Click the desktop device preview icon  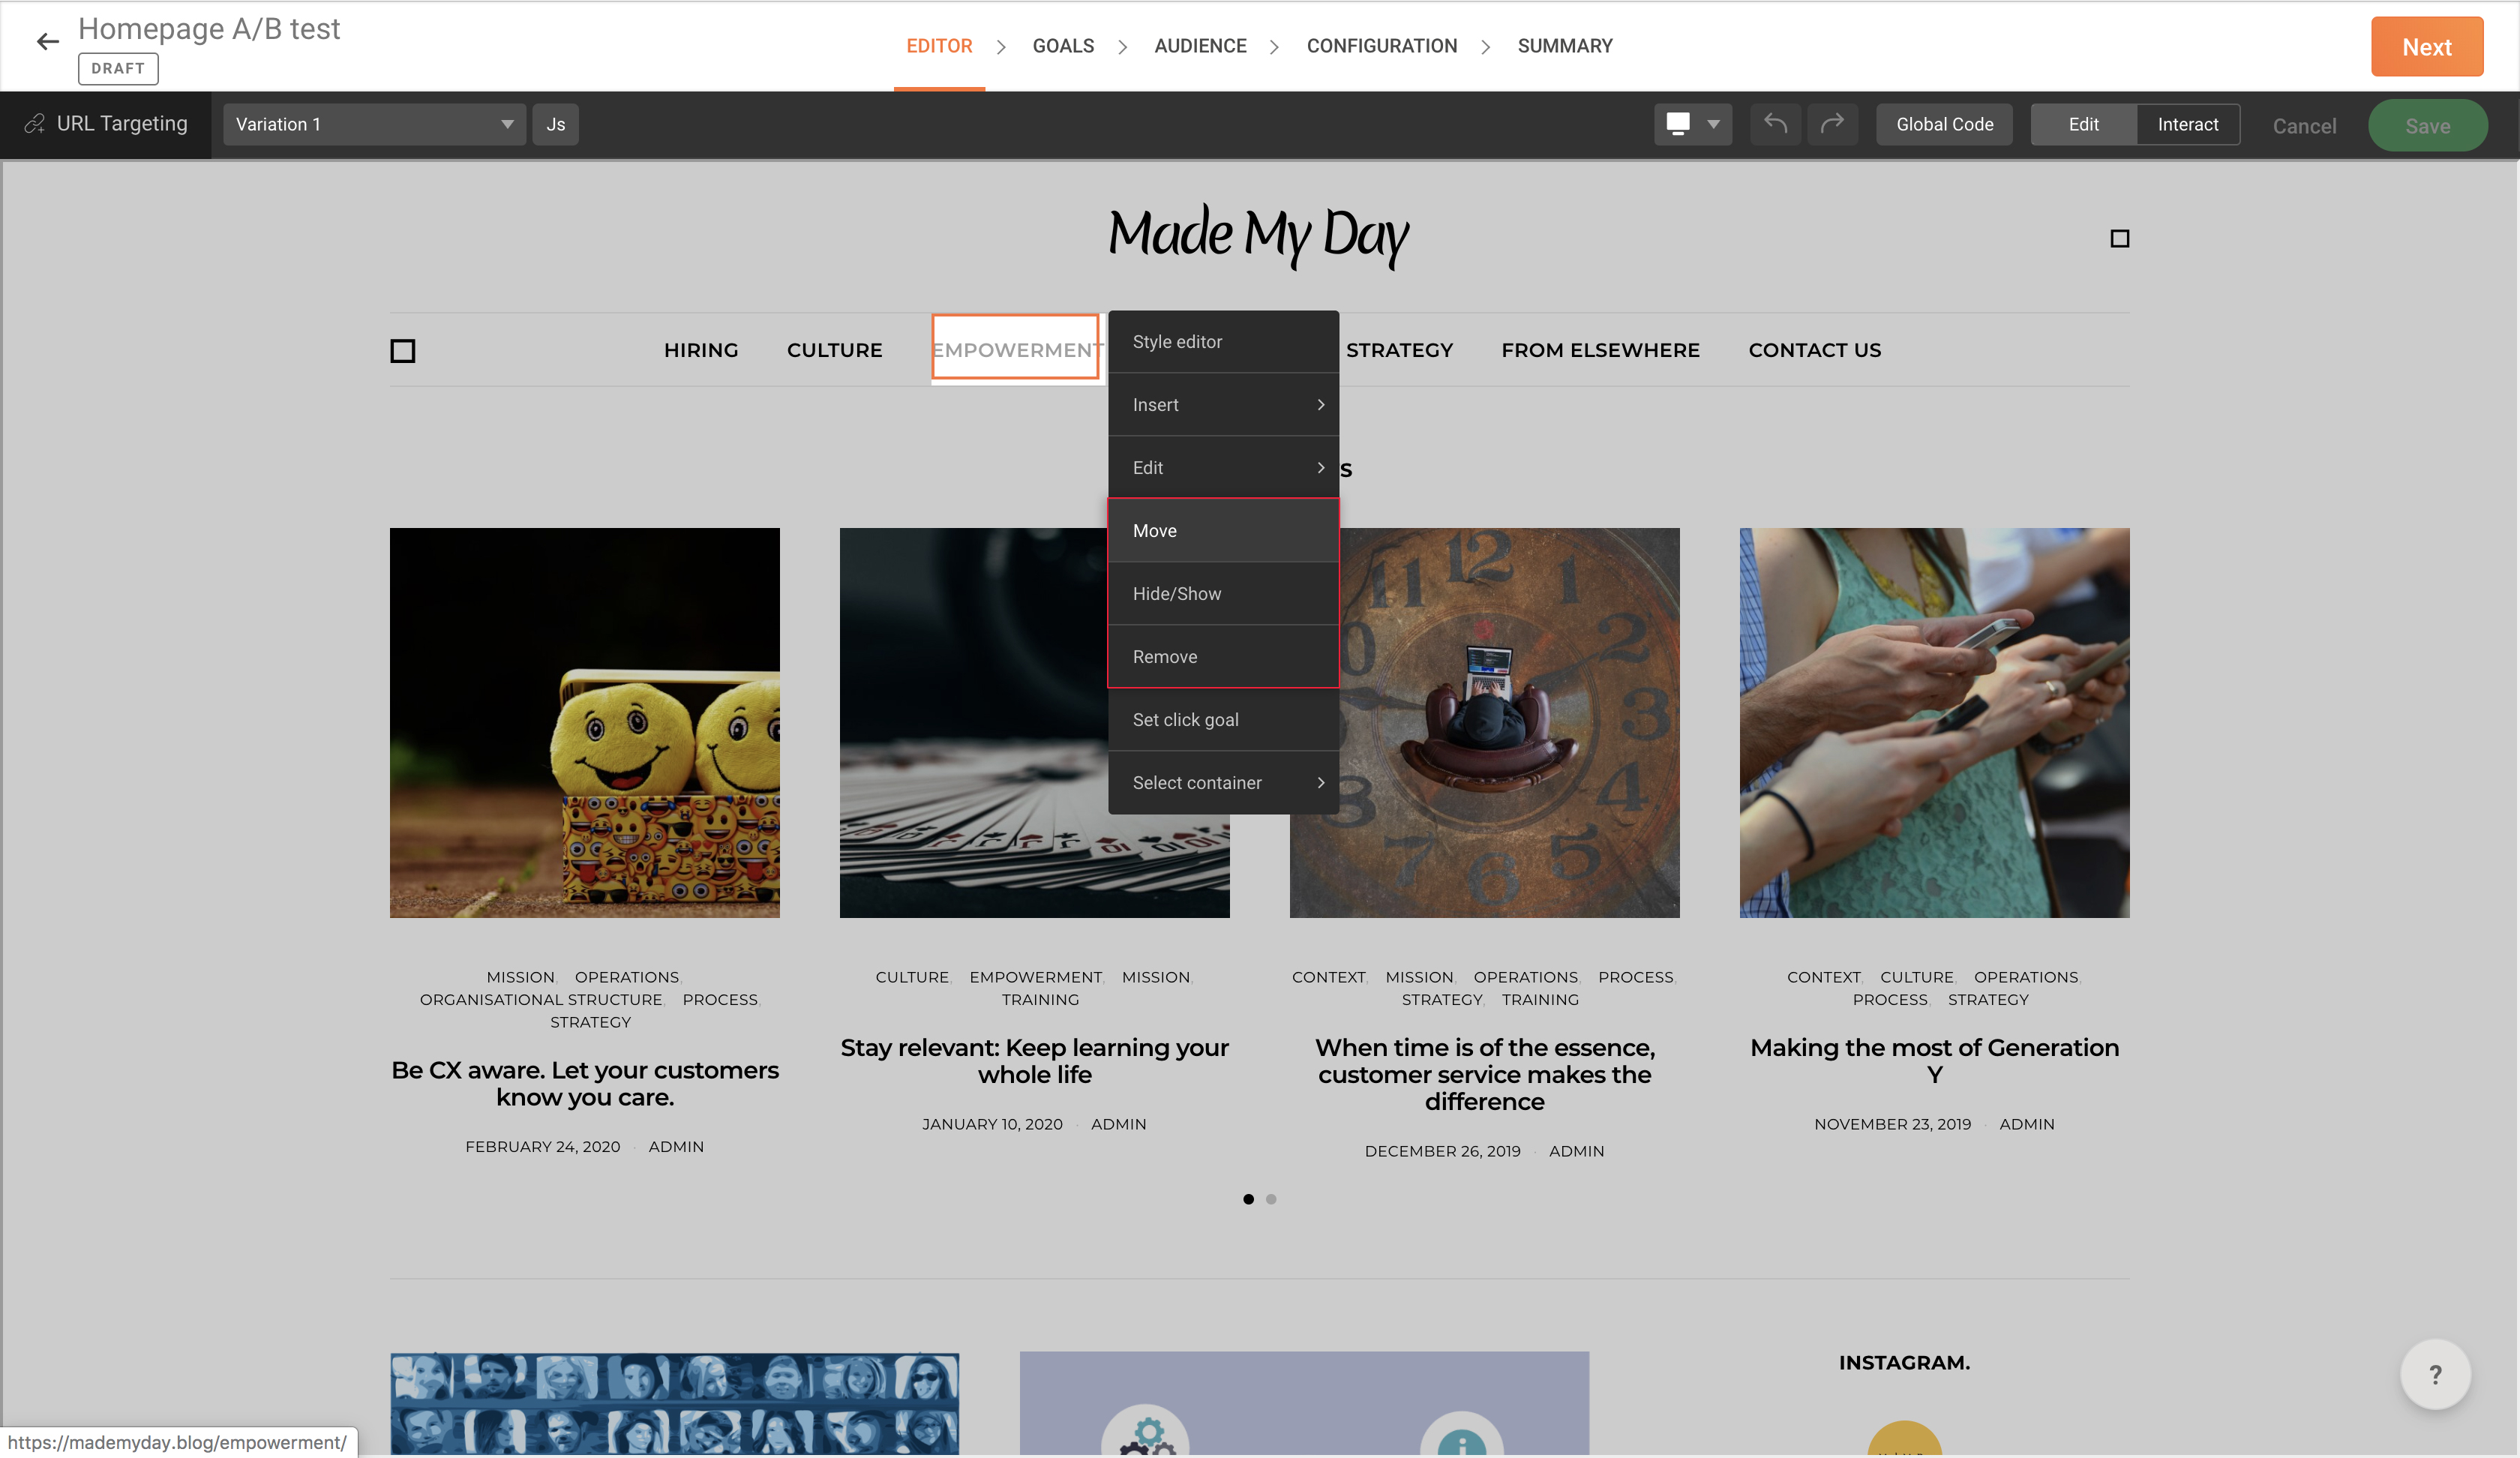[1678, 124]
